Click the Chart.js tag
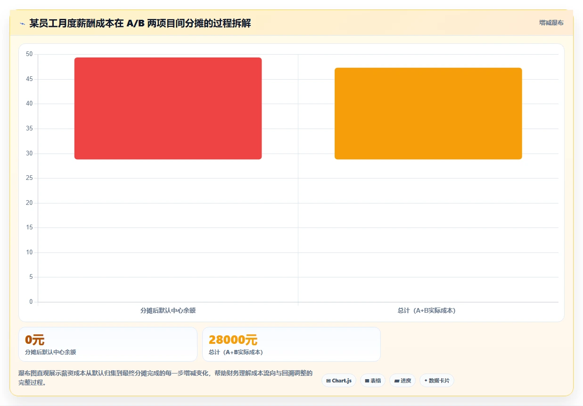 (339, 381)
